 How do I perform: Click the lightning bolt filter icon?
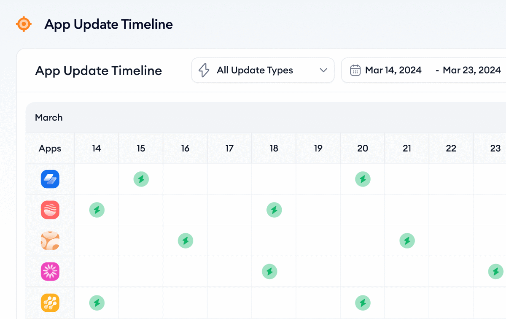tap(204, 70)
